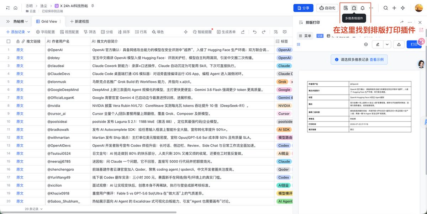
Task: Click the template icon left of plugins
Action: click(346, 8)
